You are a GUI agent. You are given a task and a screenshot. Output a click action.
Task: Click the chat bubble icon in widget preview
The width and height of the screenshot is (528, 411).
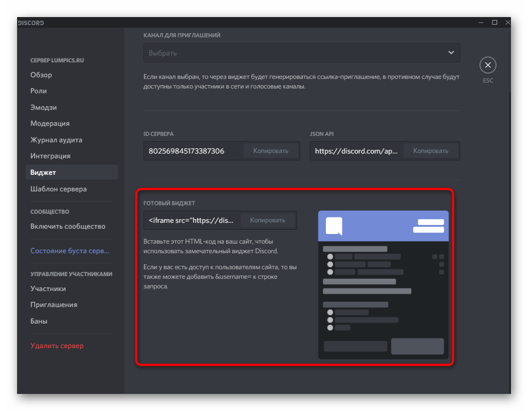pyautogui.click(x=334, y=225)
